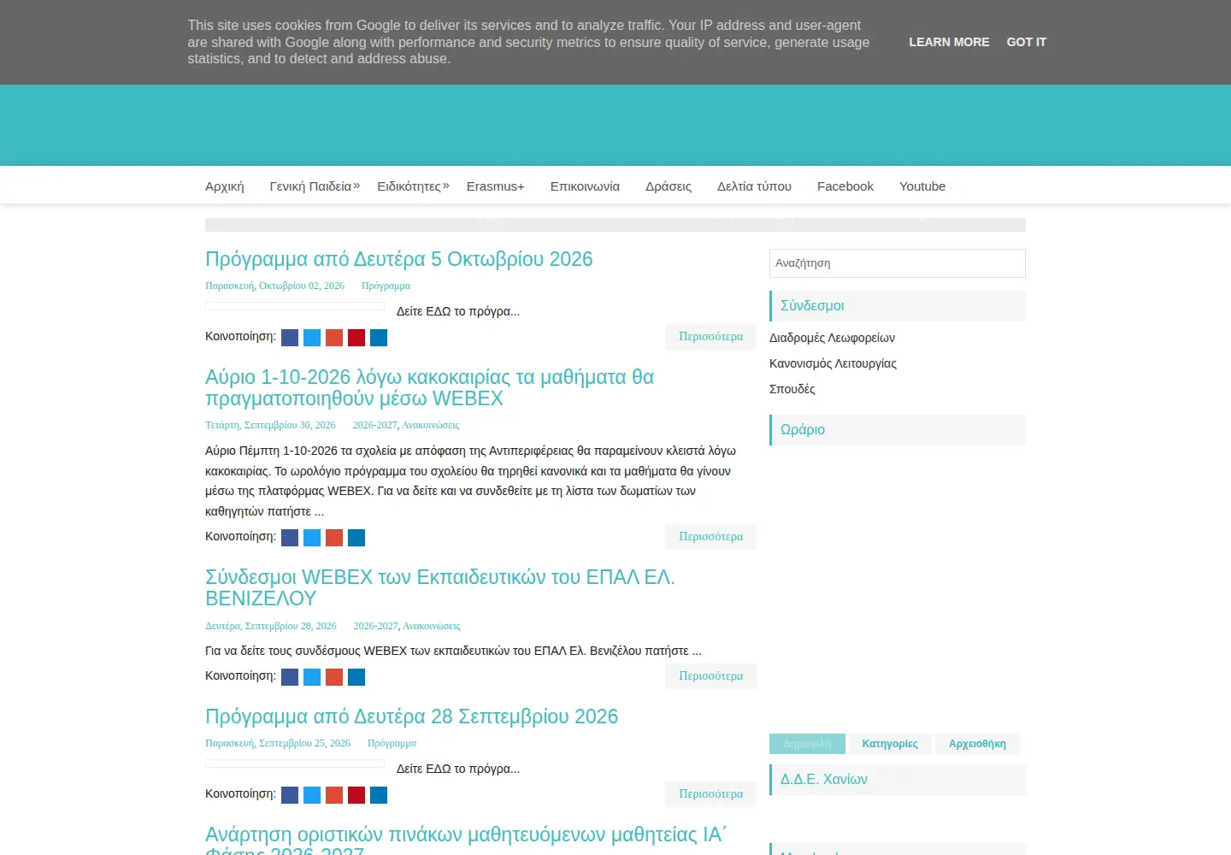Share 28 Σεπτεμβρίου post via LinkedIn blue square
Screen dimensions: 1231x855
coord(379,795)
